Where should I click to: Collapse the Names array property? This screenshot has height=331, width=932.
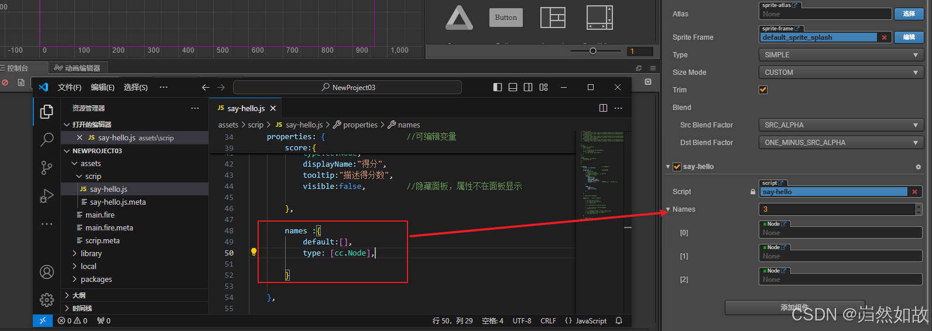click(668, 209)
